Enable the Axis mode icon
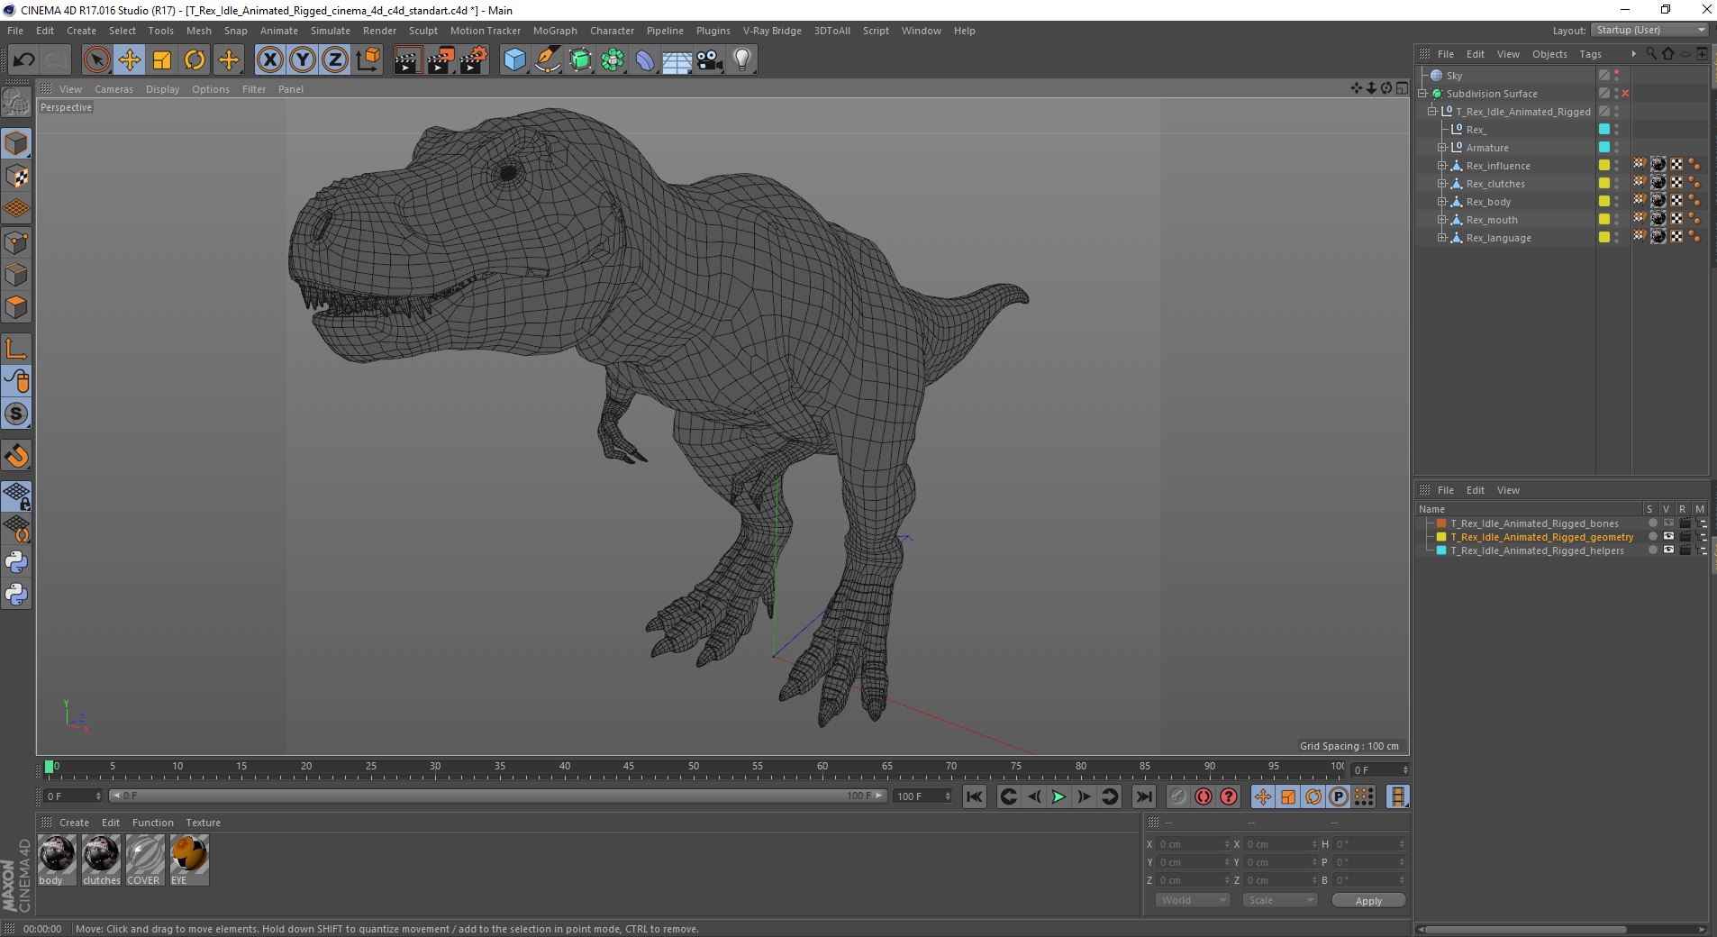Image resolution: width=1717 pixels, height=937 pixels. click(x=16, y=349)
